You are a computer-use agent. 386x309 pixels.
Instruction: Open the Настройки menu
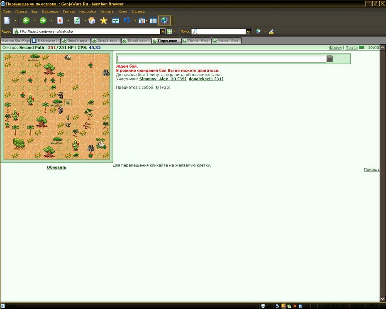[88, 11]
